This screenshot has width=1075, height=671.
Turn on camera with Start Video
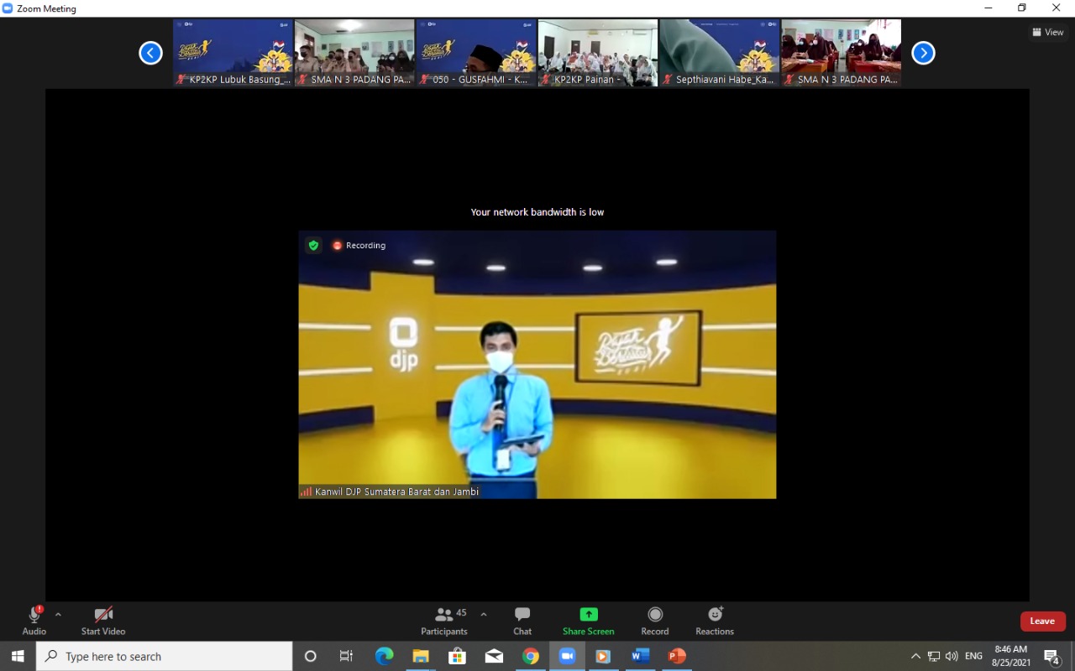(103, 621)
